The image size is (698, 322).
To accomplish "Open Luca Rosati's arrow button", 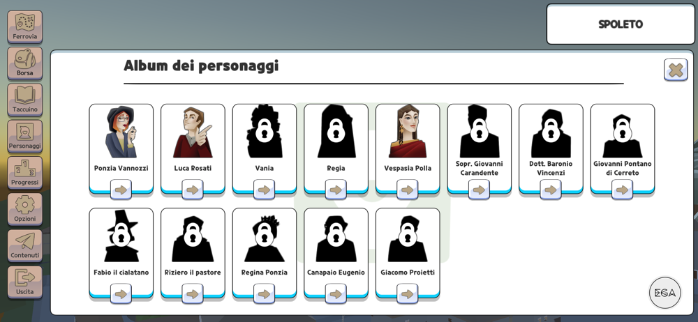I will (x=193, y=190).
